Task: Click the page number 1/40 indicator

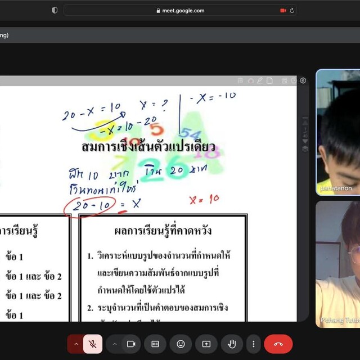Action: 305,133
